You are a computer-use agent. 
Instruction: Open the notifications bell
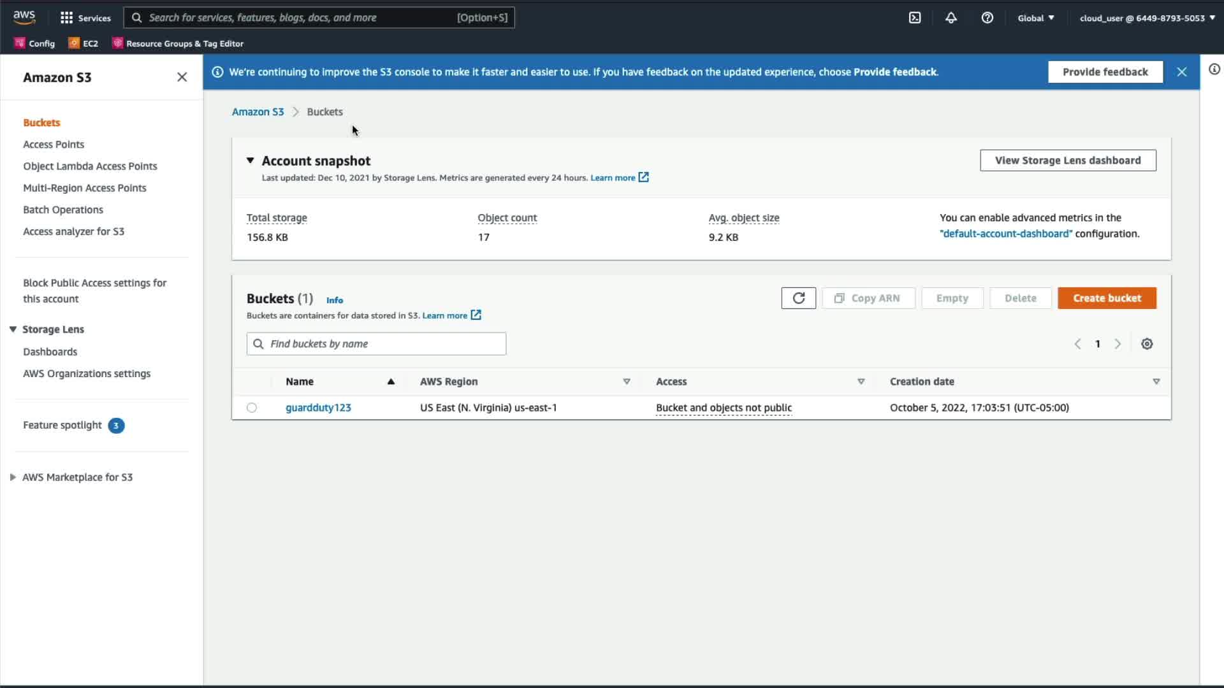click(x=951, y=18)
